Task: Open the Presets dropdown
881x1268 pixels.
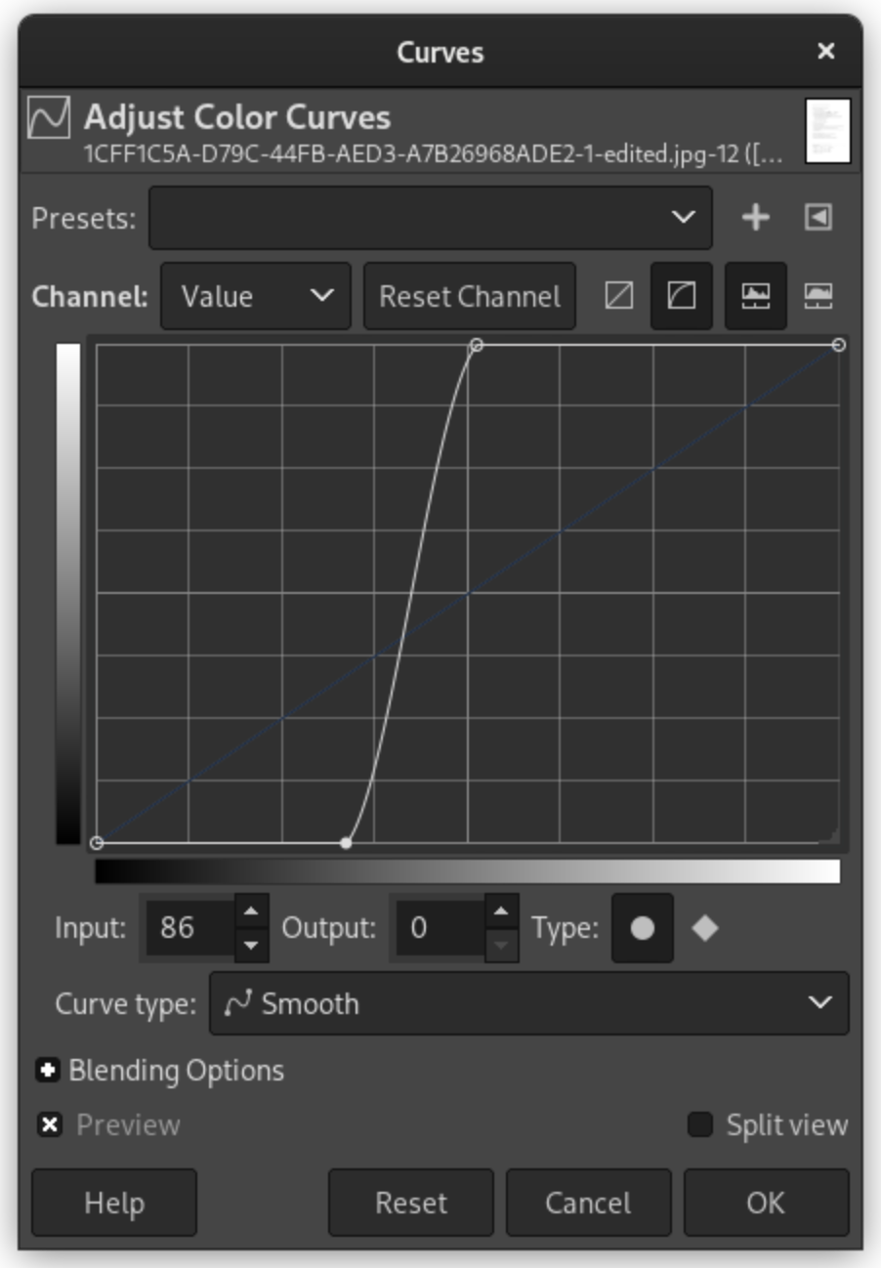Action: [x=430, y=217]
